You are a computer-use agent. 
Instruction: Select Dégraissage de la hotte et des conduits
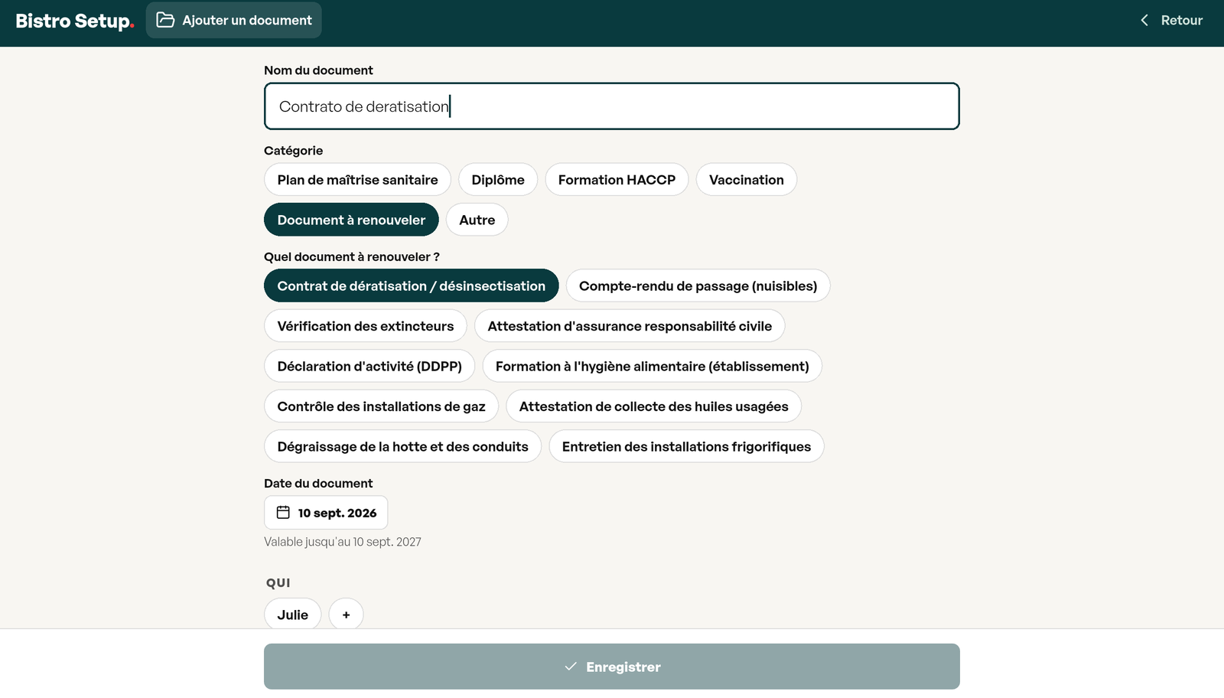click(403, 446)
